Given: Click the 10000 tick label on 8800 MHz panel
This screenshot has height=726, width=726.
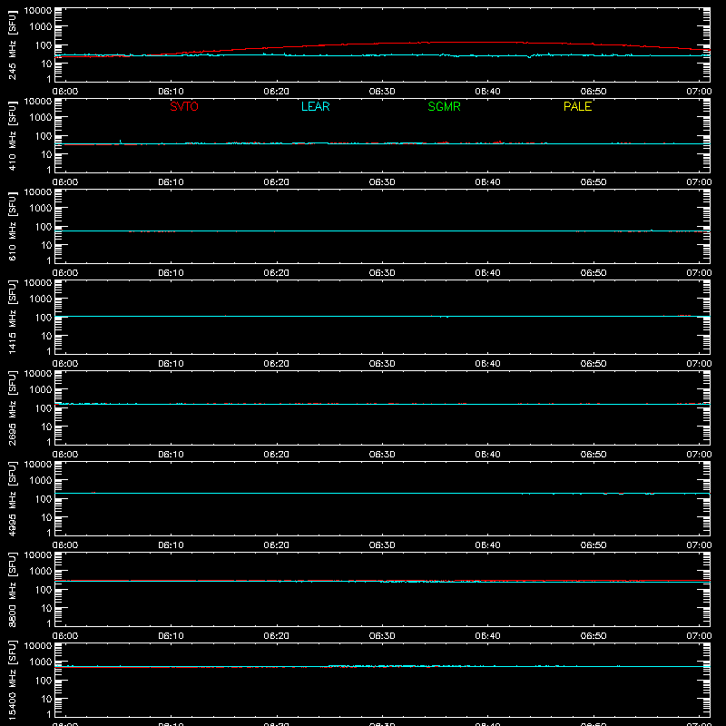Looking at the screenshot, I should coord(38,555).
